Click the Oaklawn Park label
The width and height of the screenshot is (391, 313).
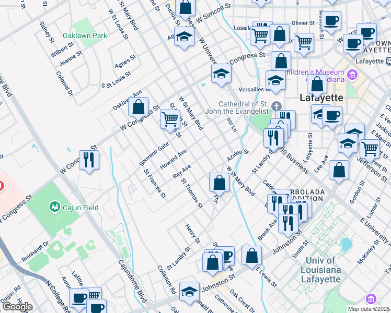point(85,35)
